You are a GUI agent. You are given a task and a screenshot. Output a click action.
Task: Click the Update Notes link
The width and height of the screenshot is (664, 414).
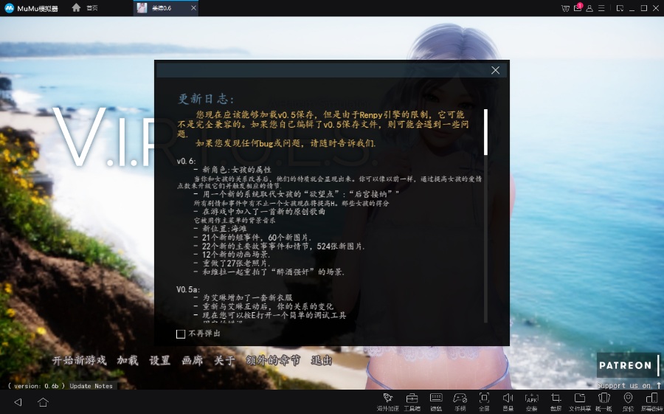91,386
